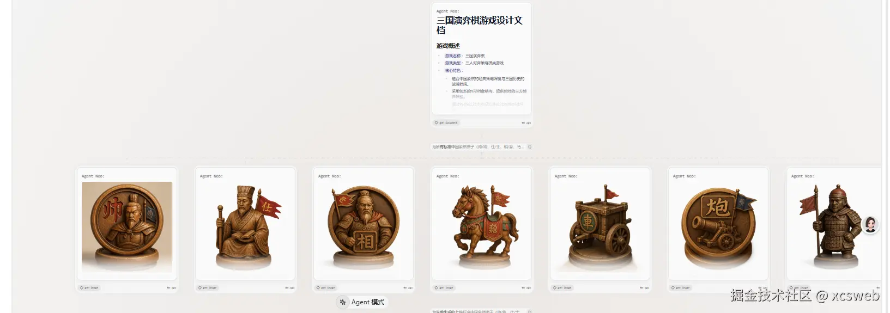Open the 仕 advisor figure image

pos(245,227)
